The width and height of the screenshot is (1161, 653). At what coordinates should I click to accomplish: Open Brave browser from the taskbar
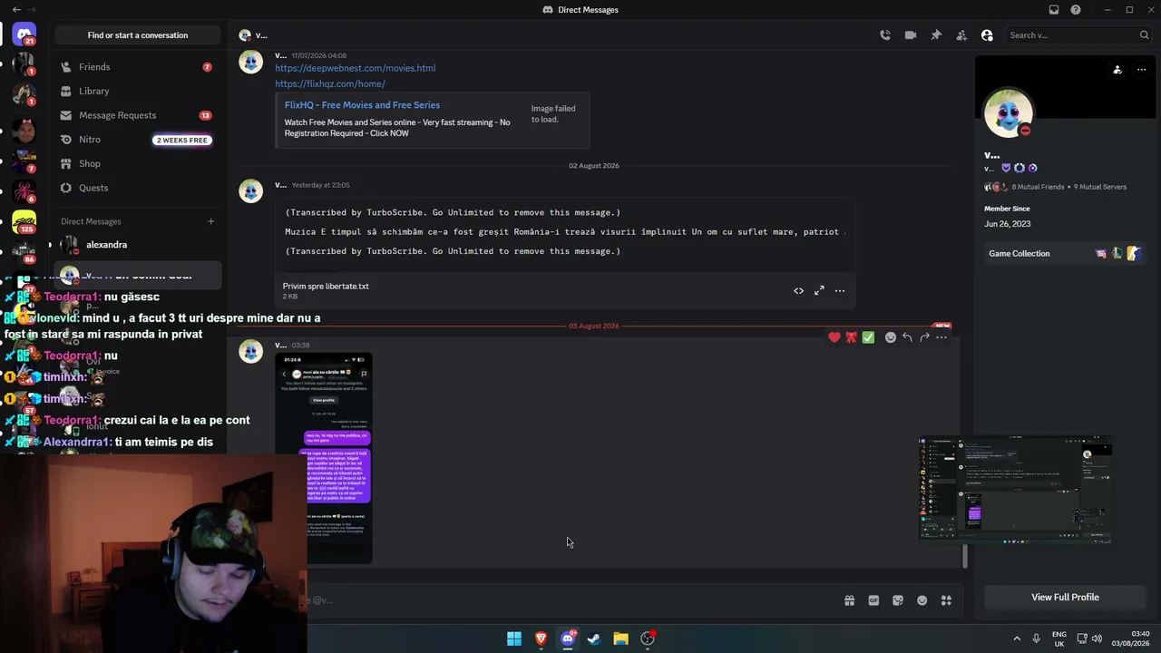pyautogui.click(x=541, y=638)
